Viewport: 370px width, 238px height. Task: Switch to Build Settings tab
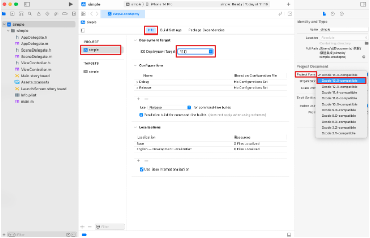171,30
